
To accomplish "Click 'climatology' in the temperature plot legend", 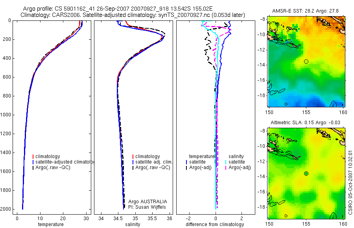I will (48, 156).
